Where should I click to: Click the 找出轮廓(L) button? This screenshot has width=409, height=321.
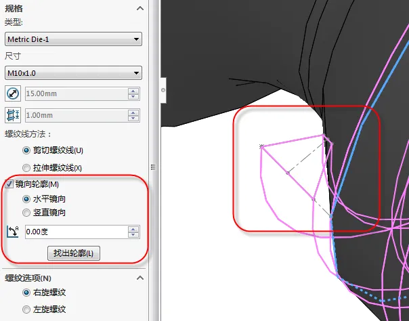click(x=74, y=253)
